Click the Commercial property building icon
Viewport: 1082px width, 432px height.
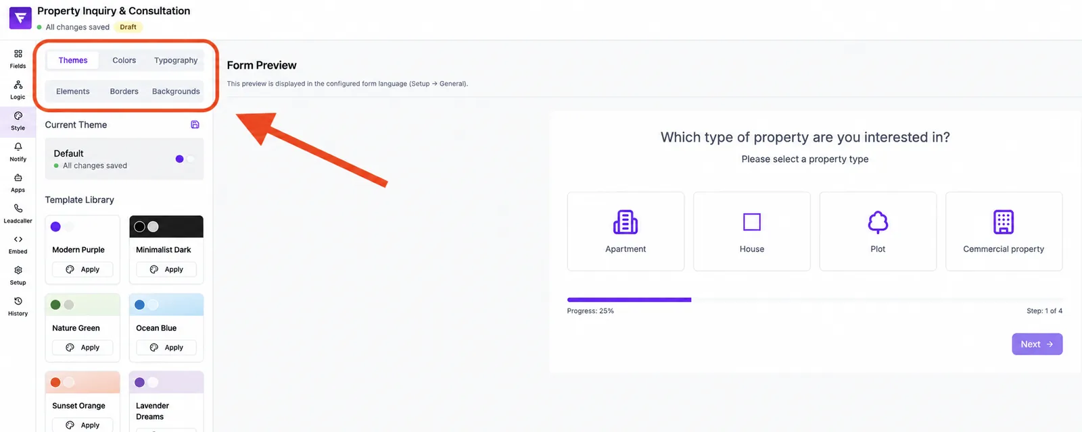(x=1004, y=222)
